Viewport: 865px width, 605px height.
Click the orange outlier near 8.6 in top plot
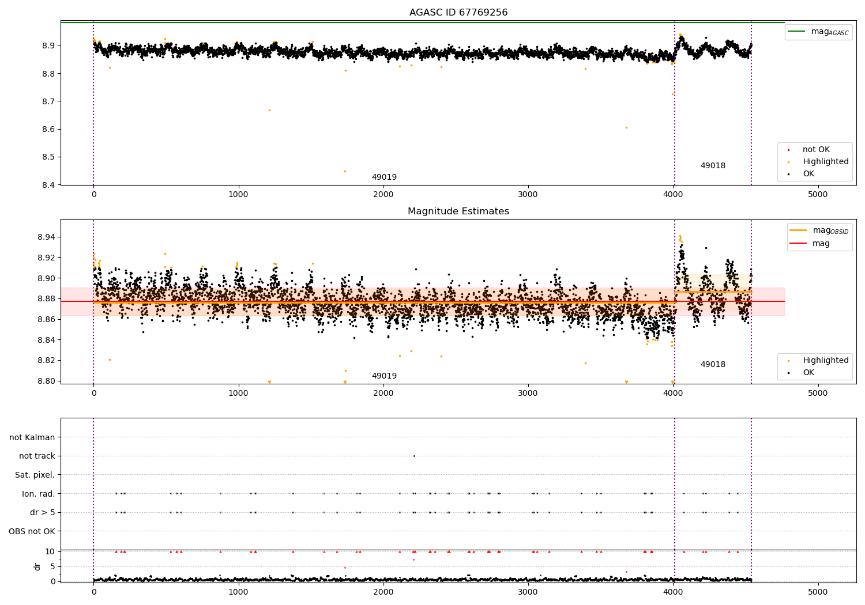click(x=626, y=127)
